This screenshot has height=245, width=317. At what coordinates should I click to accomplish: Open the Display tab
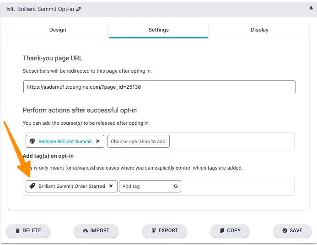click(x=259, y=30)
